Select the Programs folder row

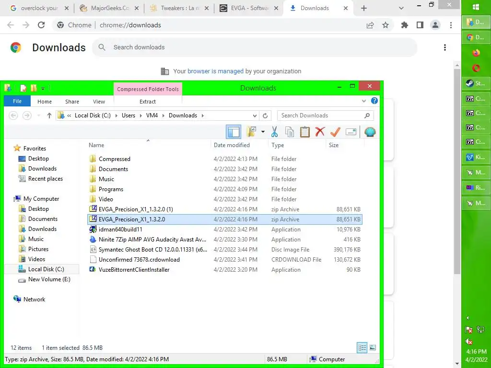tap(224, 189)
